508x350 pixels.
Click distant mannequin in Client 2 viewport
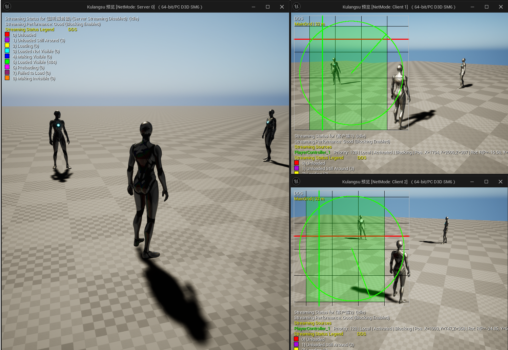[x=446, y=230]
